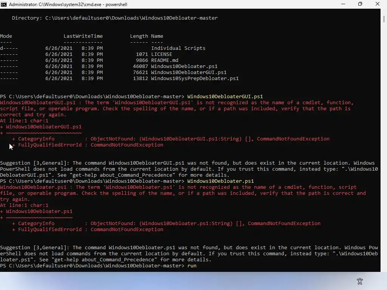Click the 'Length' column header

(x=139, y=36)
